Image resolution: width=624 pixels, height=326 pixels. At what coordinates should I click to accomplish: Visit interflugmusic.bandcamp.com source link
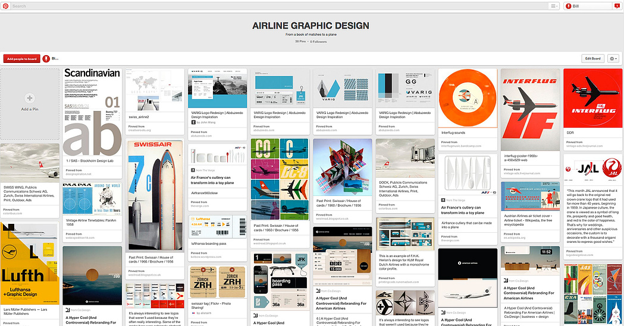[x=461, y=145]
